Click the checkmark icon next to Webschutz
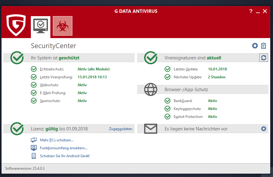The height and width of the screenshot is (177, 273). [34, 85]
